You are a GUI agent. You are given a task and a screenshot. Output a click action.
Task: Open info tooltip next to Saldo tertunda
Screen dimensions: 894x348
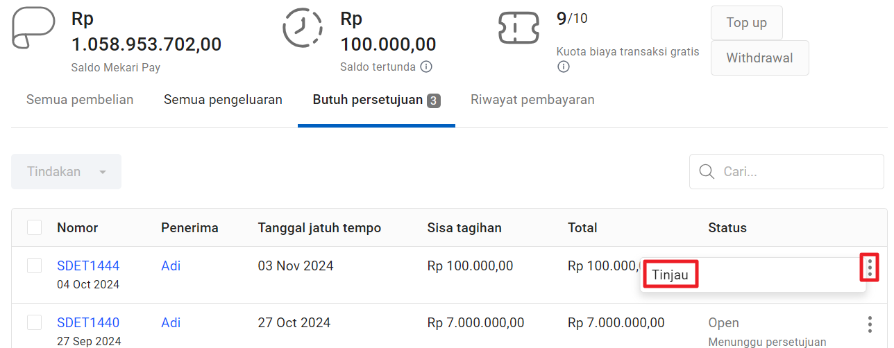(x=426, y=67)
